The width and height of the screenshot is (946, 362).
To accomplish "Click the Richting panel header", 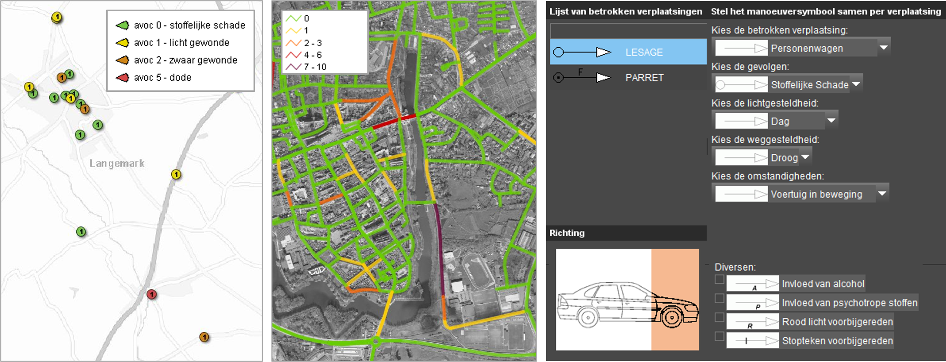I will pyautogui.click(x=626, y=233).
